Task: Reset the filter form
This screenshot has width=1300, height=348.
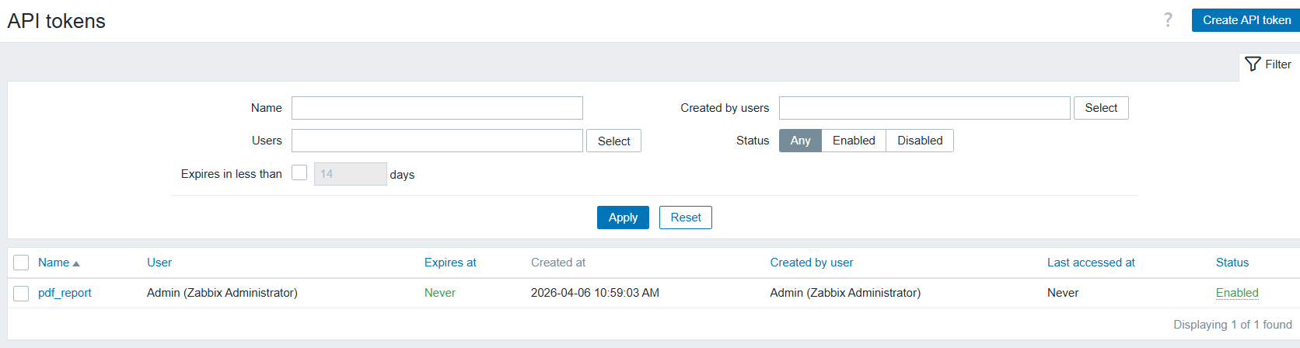Action: coord(686,217)
